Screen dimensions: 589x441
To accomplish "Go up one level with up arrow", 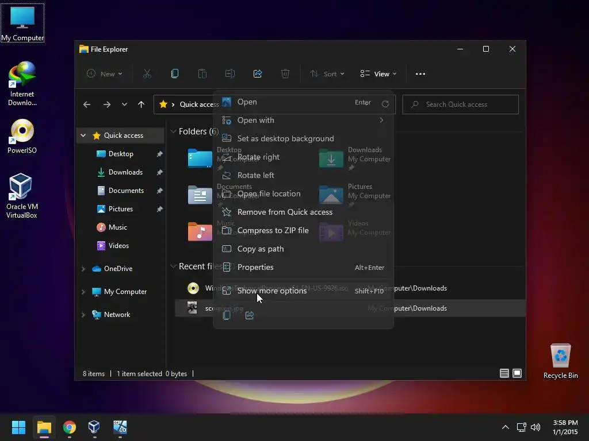I will (141, 105).
